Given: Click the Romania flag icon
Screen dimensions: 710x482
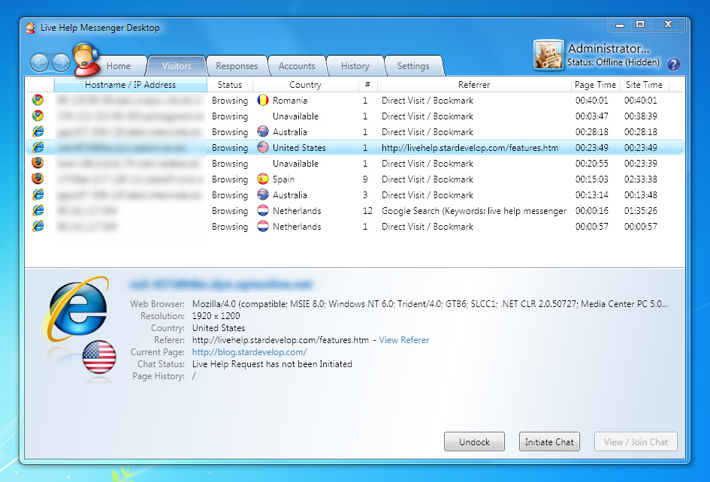Looking at the screenshot, I should pos(263,100).
